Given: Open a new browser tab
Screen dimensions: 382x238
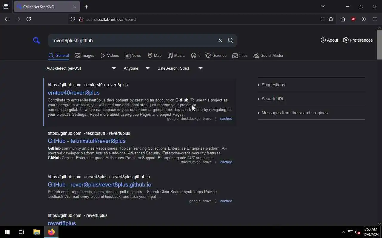Looking at the screenshot, I should tap(86, 7).
